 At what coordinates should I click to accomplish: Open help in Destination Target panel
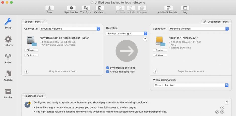coord(155,71)
